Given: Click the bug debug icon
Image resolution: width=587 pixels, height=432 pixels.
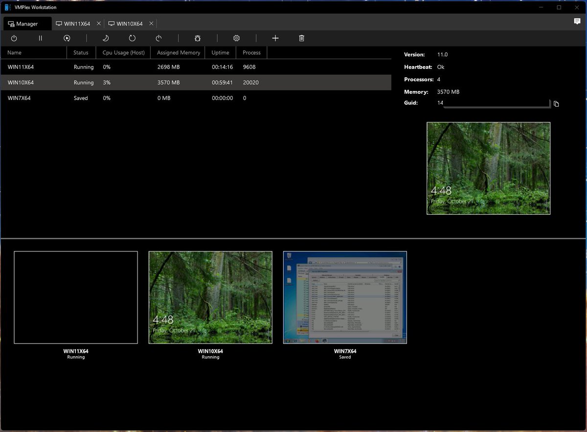Looking at the screenshot, I should click(x=198, y=38).
